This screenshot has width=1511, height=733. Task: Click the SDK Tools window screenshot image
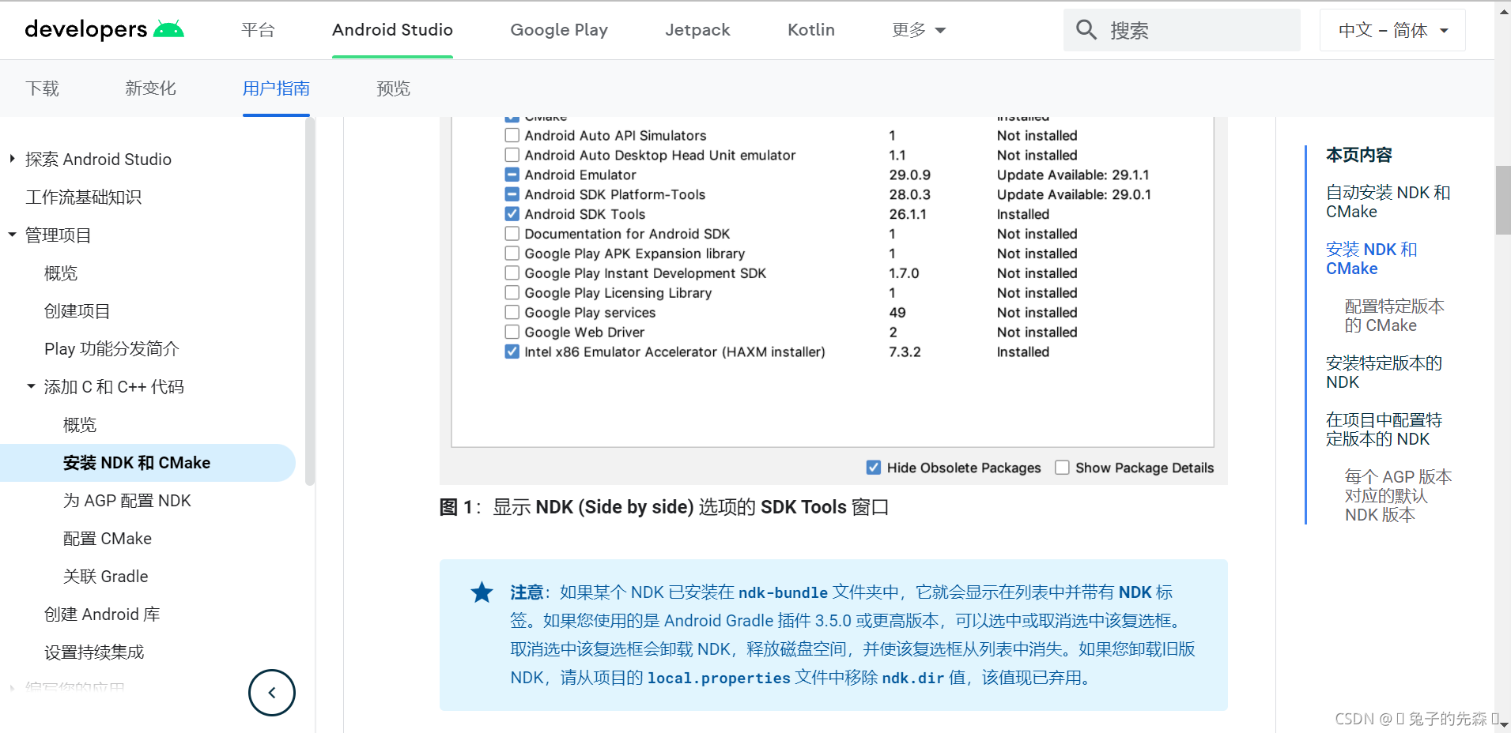(x=833, y=301)
